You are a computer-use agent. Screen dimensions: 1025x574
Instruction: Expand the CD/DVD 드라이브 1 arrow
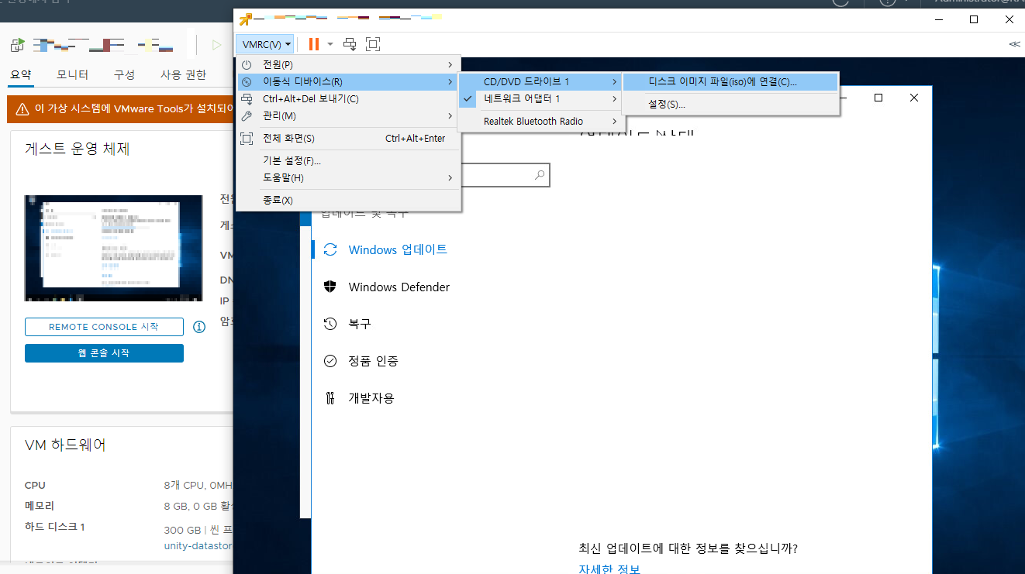pos(614,81)
